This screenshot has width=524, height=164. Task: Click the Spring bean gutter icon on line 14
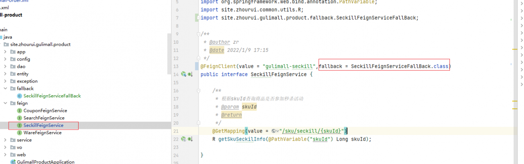coord(184,74)
